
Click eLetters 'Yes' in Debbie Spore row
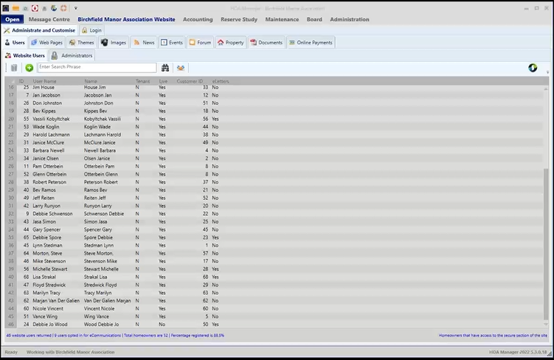[x=215, y=238]
